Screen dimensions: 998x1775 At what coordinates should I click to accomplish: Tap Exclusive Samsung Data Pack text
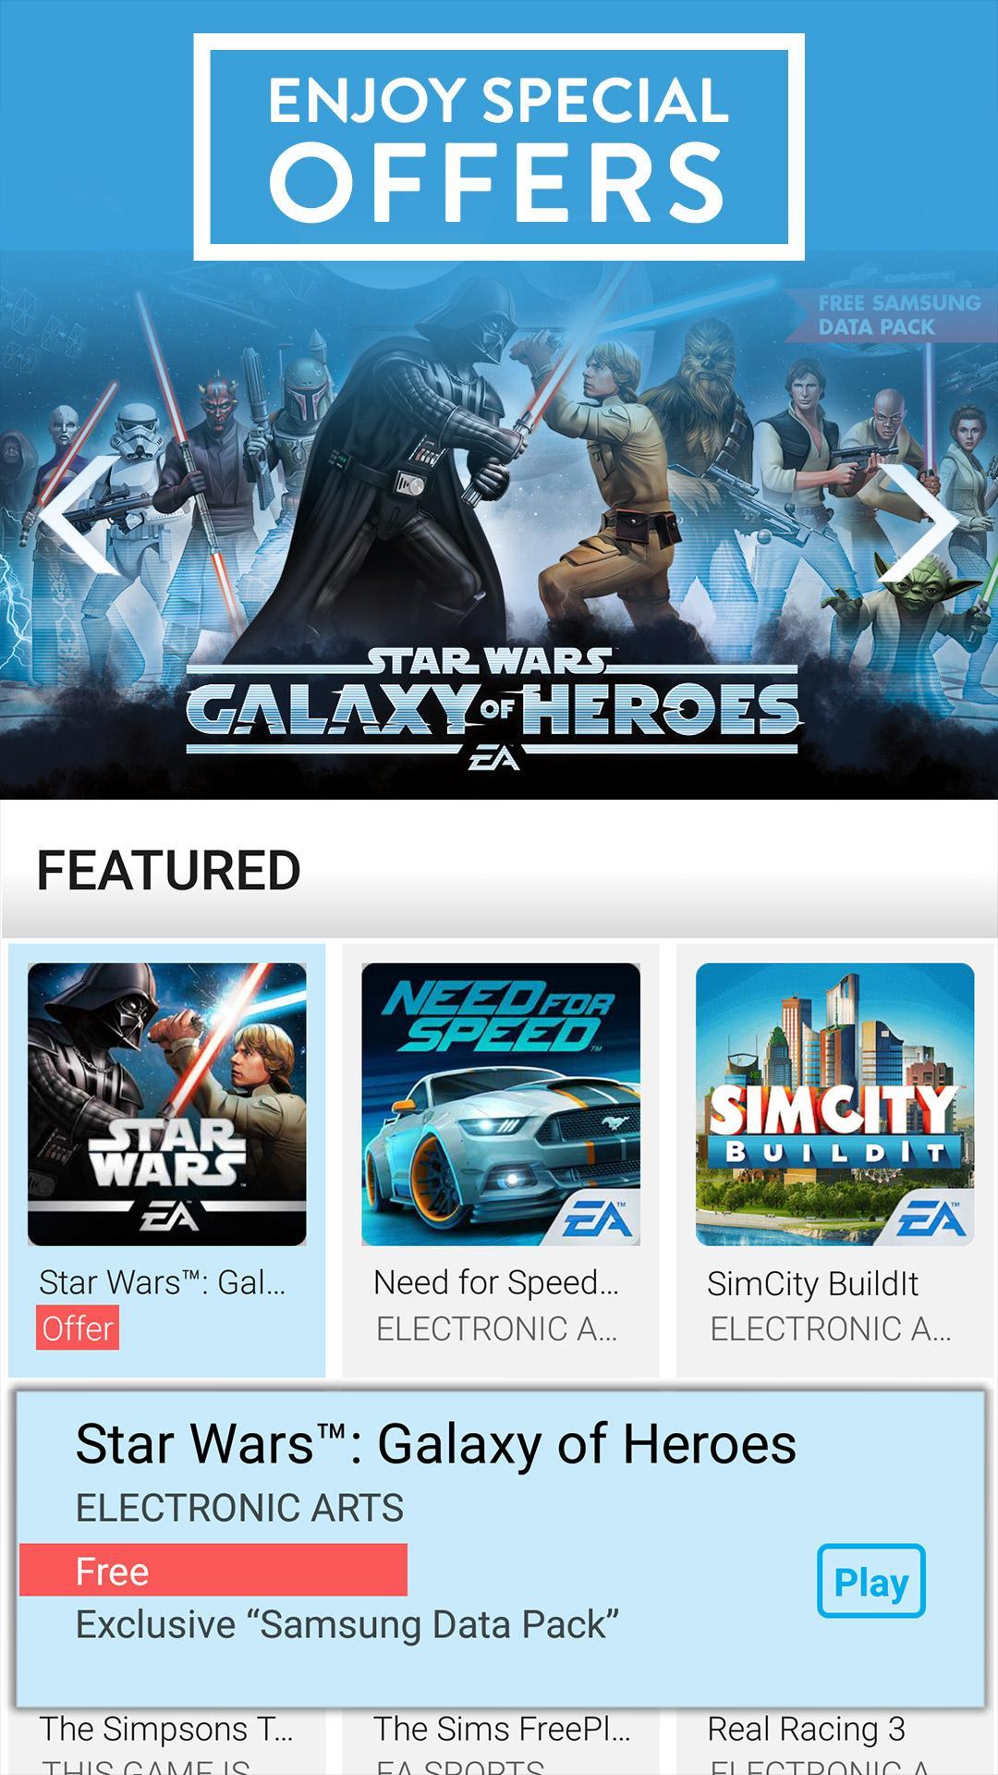tap(347, 1625)
